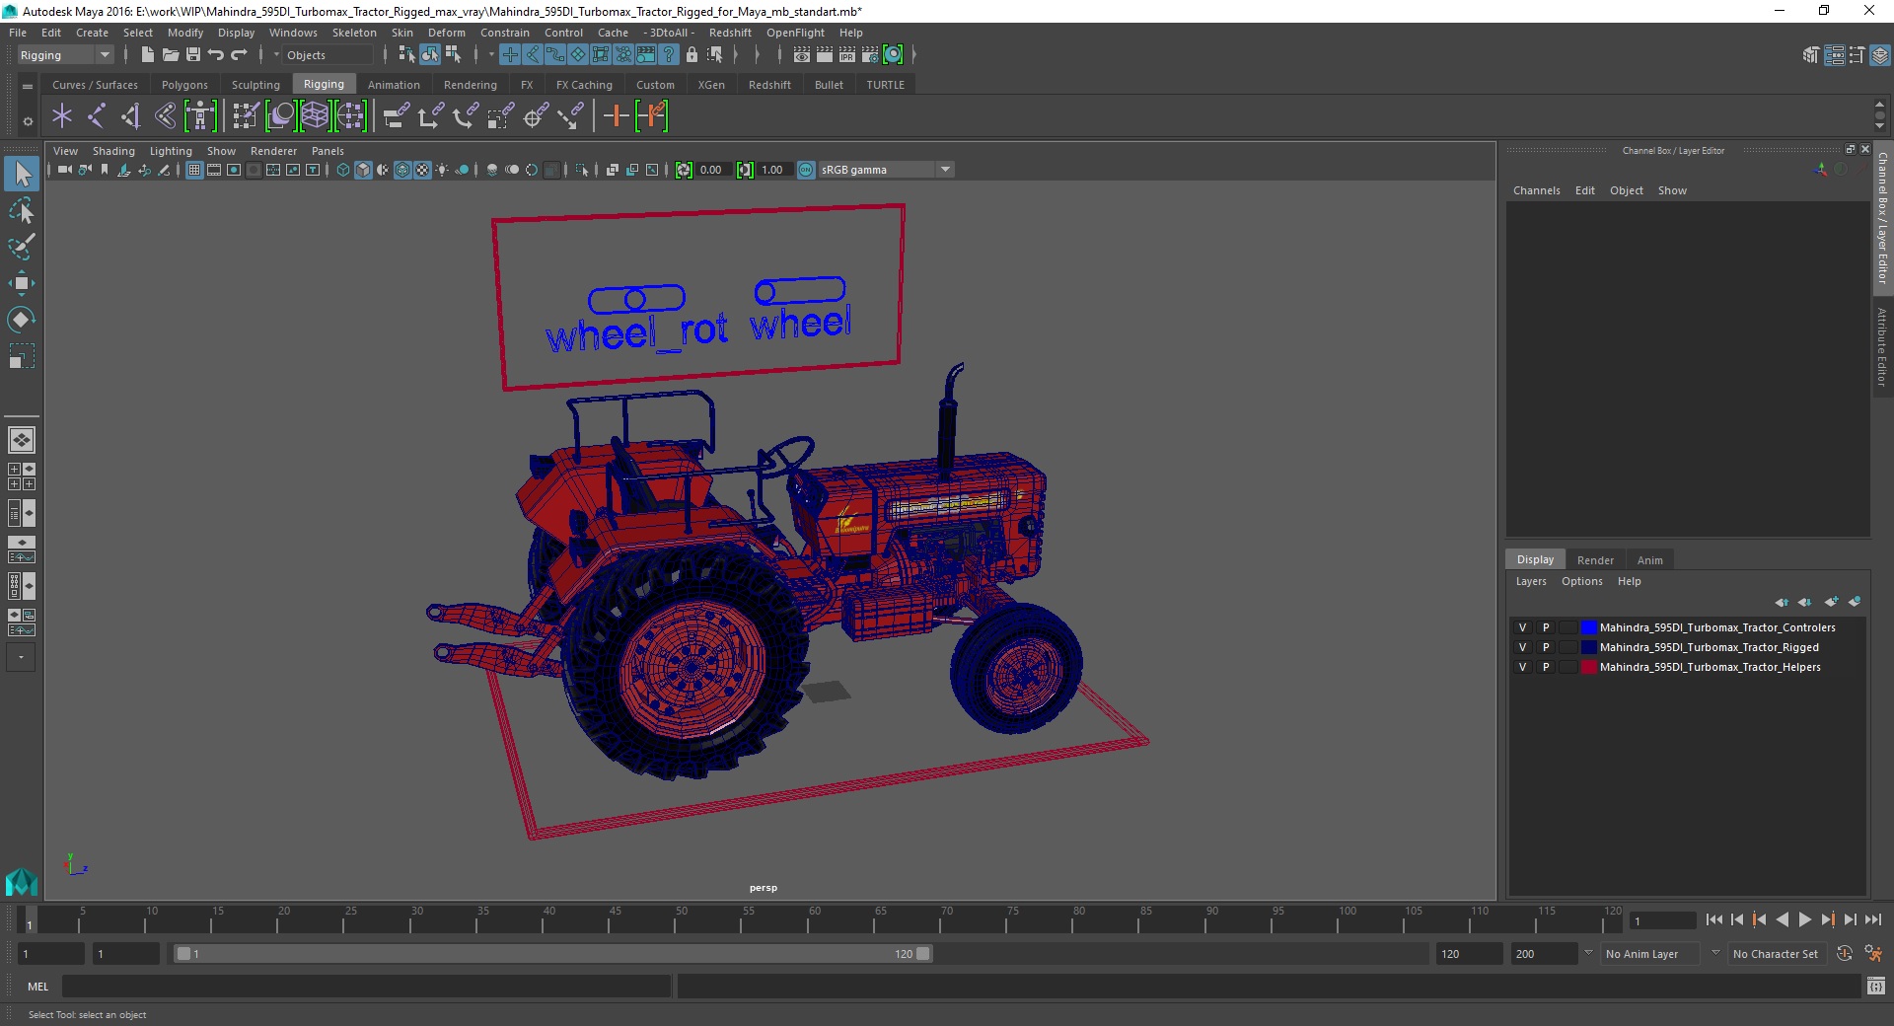Screen dimensions: 1894x1026
Task: Activate the Scale tool in toolbox
Action: 22,355
